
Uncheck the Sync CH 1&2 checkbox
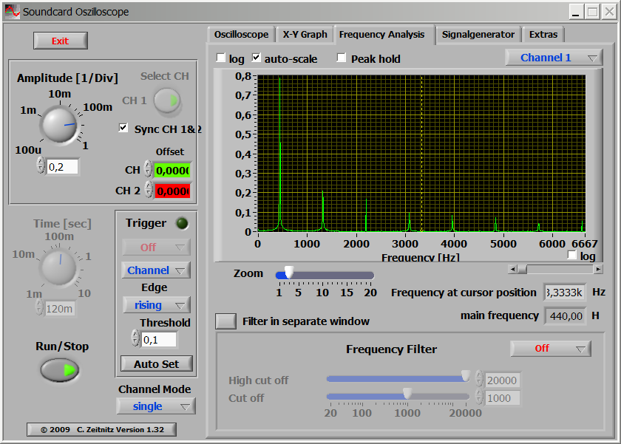(123, 128)
